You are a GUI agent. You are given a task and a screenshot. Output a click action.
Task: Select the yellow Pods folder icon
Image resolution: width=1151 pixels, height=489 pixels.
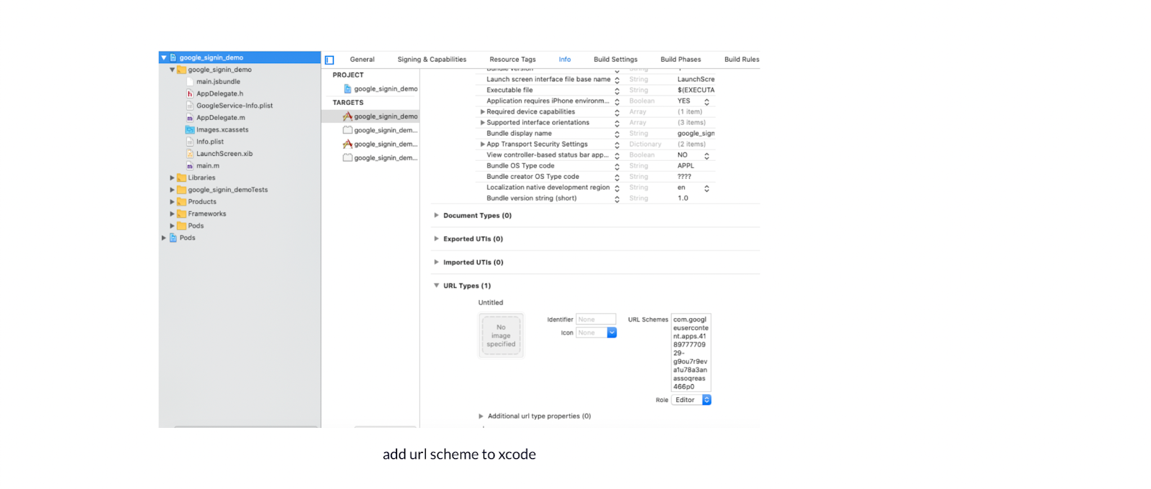[x=181, y=226]
